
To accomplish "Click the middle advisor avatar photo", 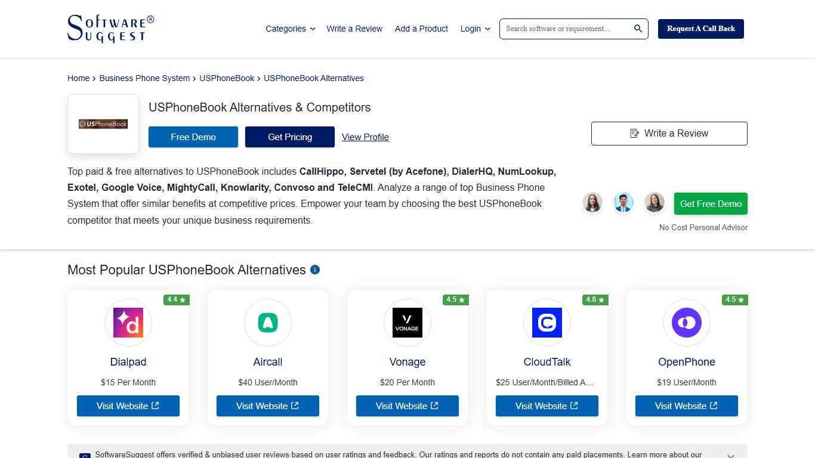I will pos(623,203).
